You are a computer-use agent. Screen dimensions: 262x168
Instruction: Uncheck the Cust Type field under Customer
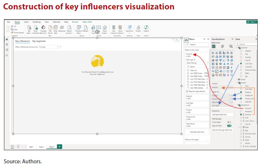[x=241, y=63]
